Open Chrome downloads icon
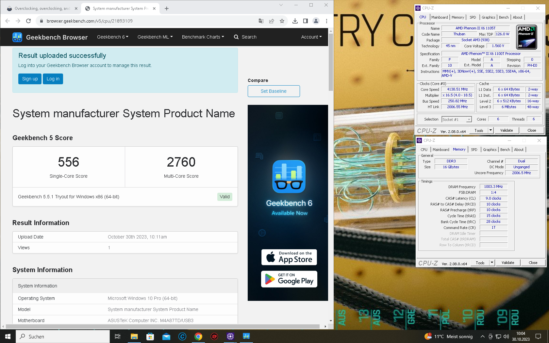The height and width of the screenshot is (343, 549). tap(295, 21)
